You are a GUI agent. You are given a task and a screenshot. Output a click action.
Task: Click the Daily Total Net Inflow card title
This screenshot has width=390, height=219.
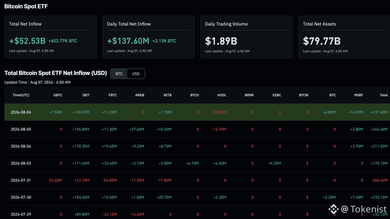point(129,24)
